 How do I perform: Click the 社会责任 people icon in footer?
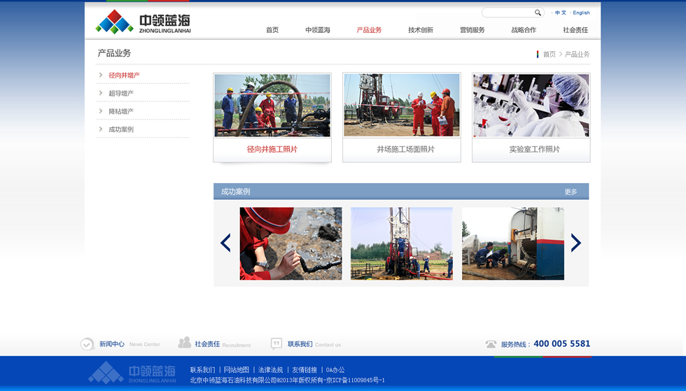tap(185, 343)
